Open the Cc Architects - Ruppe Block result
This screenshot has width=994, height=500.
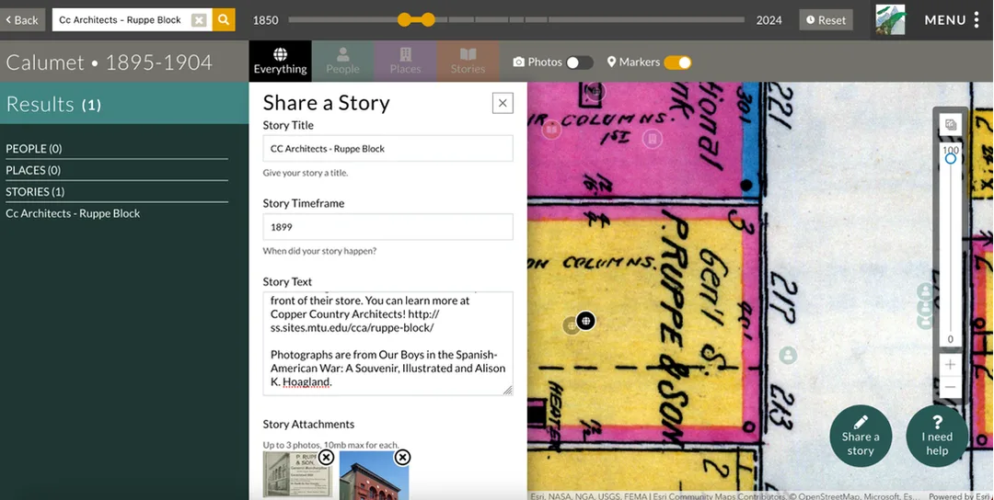(73, 213)
